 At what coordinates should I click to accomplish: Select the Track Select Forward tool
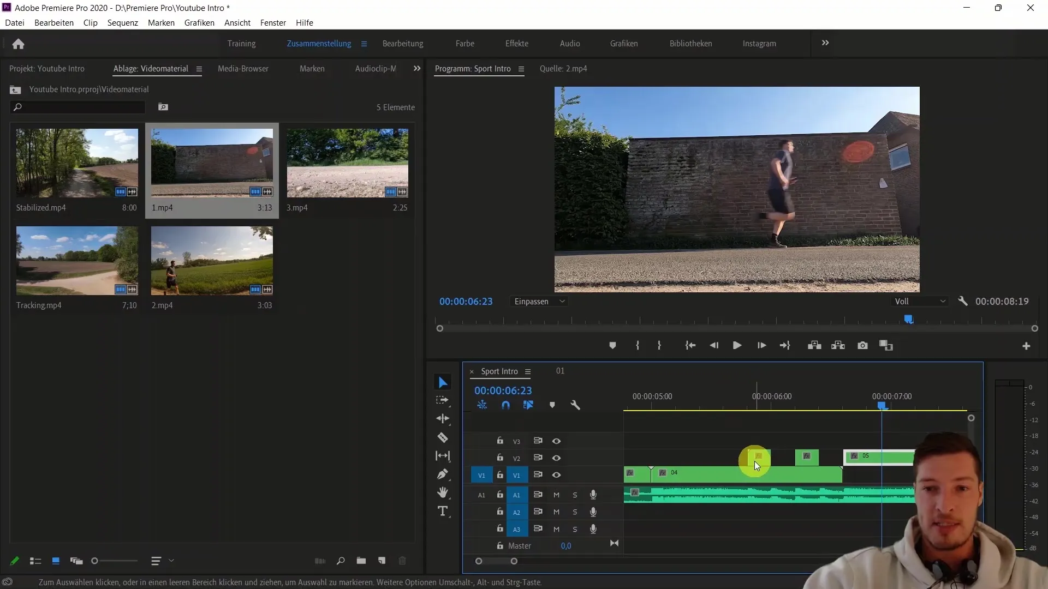coord(443,400)
